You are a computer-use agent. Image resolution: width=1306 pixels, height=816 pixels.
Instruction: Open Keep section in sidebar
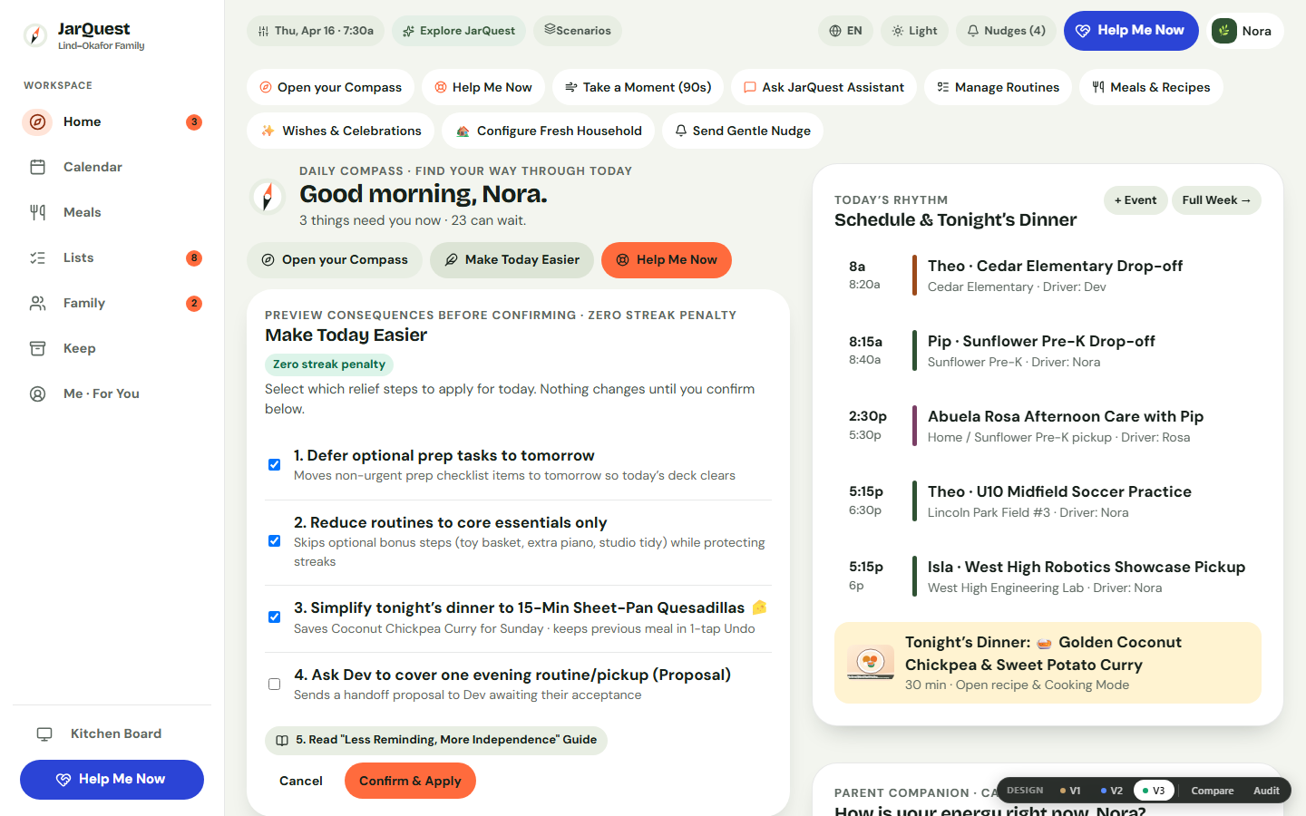click(x=112, y=348)
